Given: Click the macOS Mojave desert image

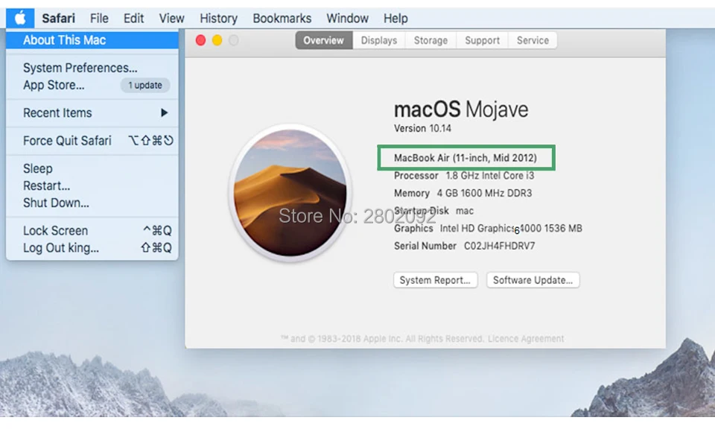Looking at the screenshot, I should pos(290,192).
